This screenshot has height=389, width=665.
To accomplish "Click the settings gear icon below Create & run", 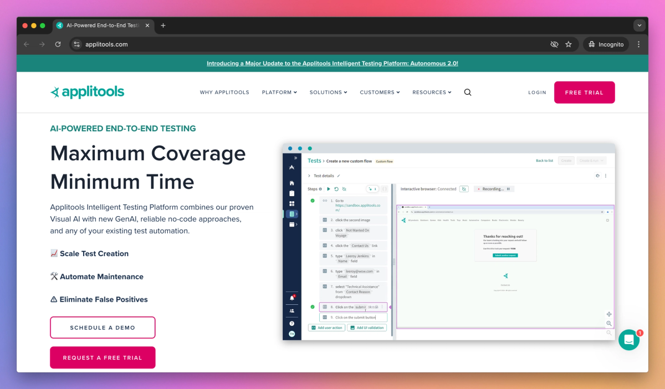I will click(597, 176).
